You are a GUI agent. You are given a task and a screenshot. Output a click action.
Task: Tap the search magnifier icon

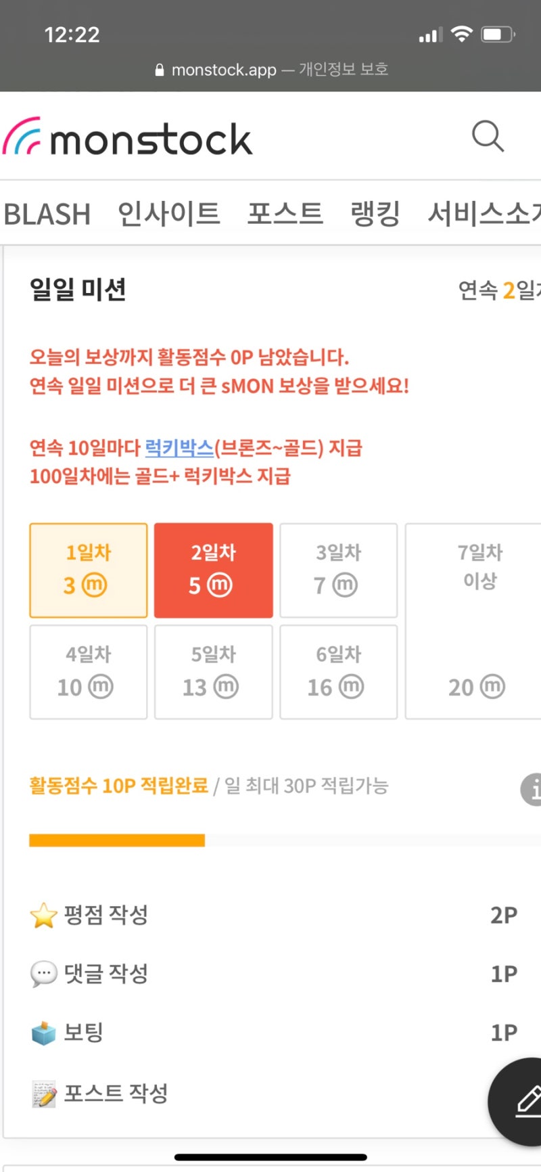click(x=488, y=136)
